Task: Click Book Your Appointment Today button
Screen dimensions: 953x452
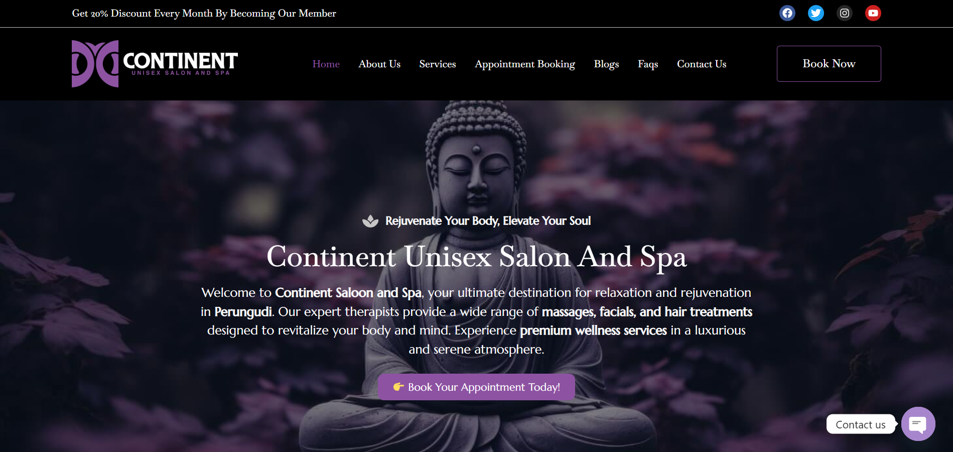Action: [x=476, y=387]
